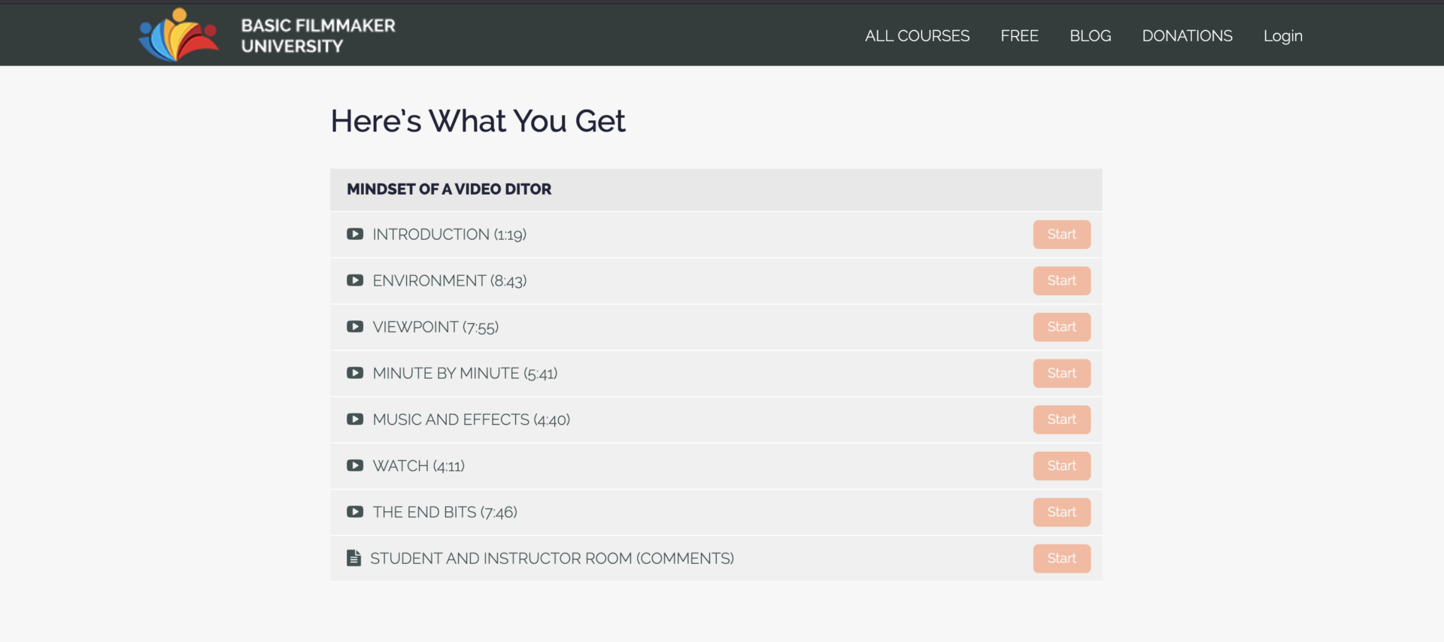Image resolution: width=1444 pixels, height=642 pixels.
Task: Click the play icon beside MINUTE BY MINUTE
Action: coord(354,373)
